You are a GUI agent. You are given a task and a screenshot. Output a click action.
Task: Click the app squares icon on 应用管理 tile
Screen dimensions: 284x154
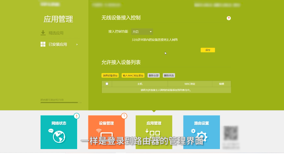click(x=154, y=133)
